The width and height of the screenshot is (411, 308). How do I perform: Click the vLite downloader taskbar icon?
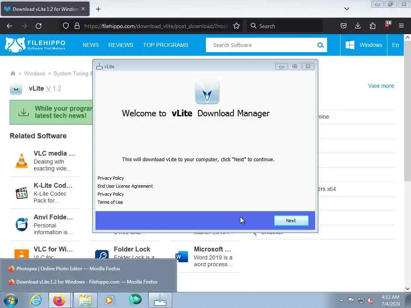point(160,300)
